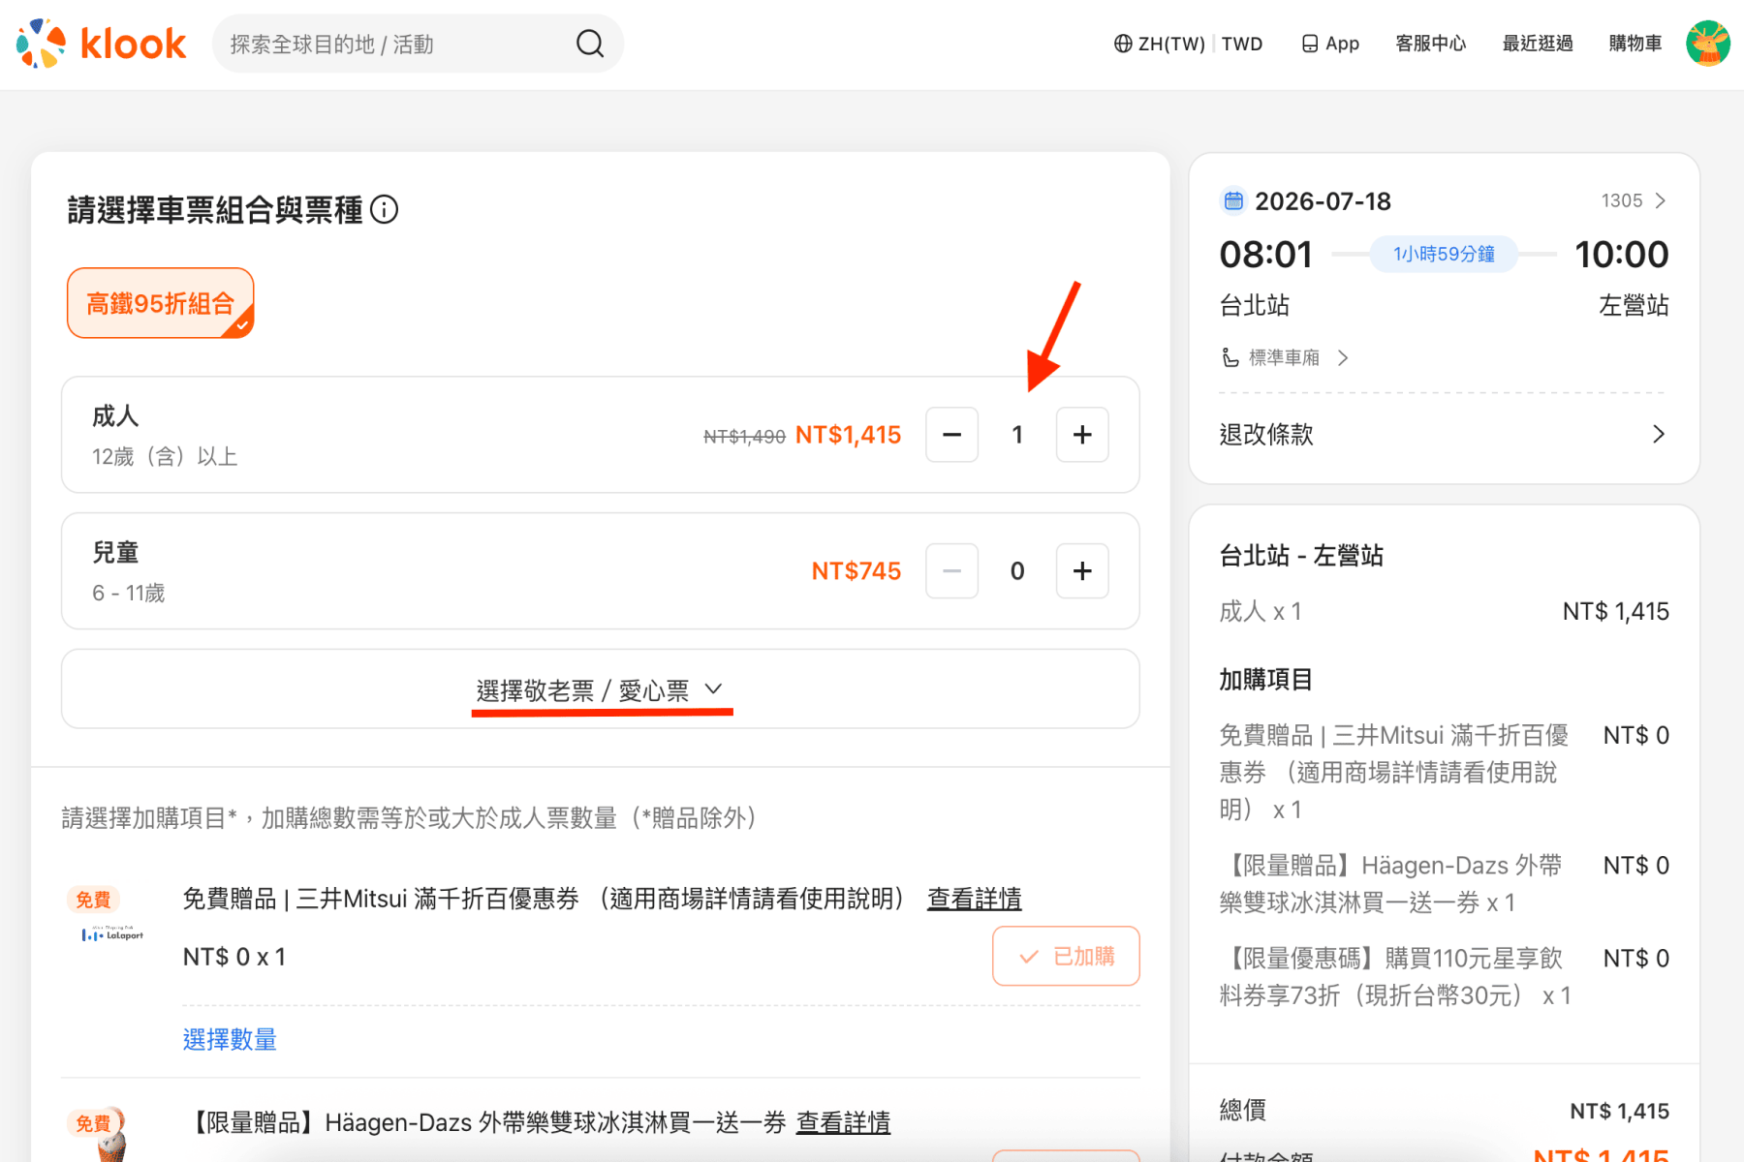
Task: Toggle 已加購 button for Mitsui coupon
Action: (x=1066, y=957)
